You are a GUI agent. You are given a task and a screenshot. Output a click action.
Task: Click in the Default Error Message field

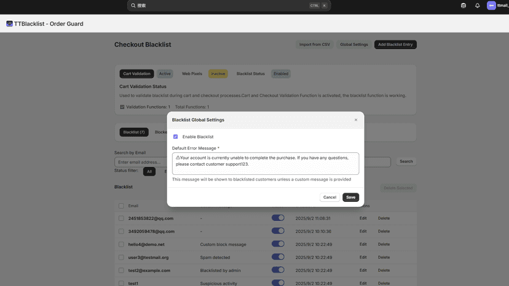(x=265, y=163)
